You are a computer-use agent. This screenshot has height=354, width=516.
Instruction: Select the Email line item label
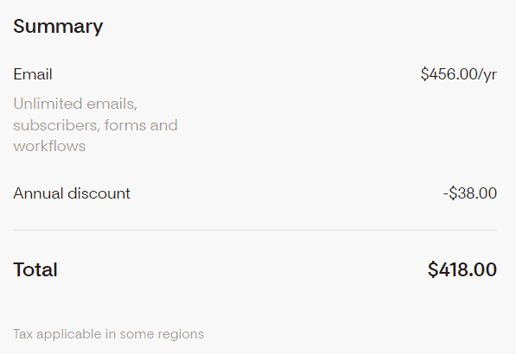[x=33, y=74]
